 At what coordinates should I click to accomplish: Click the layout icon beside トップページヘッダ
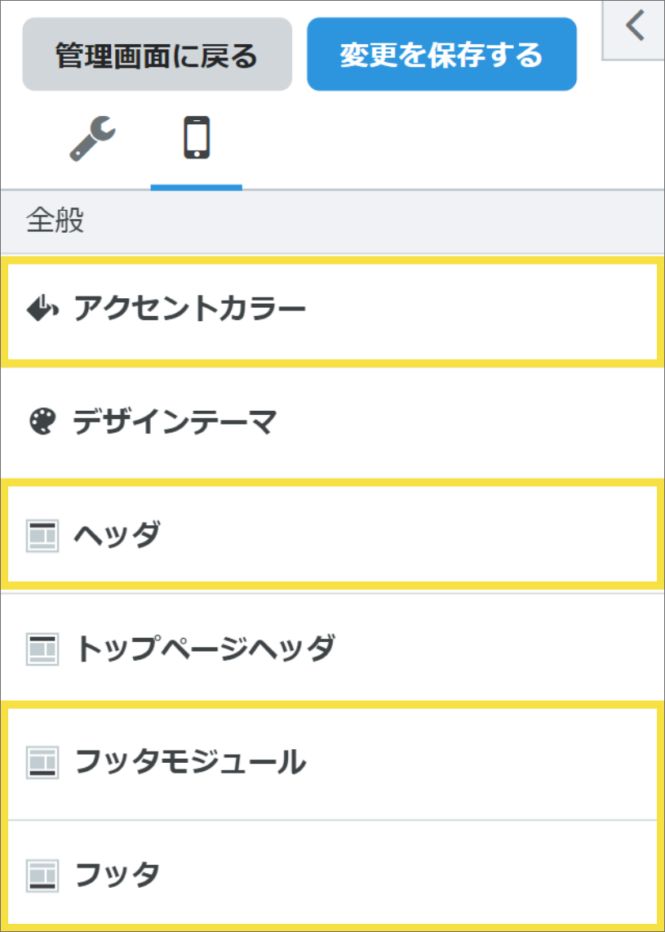45,648
